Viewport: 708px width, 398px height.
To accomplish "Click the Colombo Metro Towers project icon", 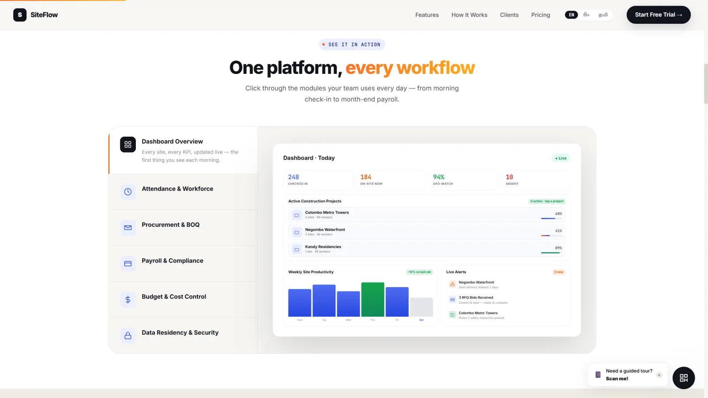I will [296, 215].
